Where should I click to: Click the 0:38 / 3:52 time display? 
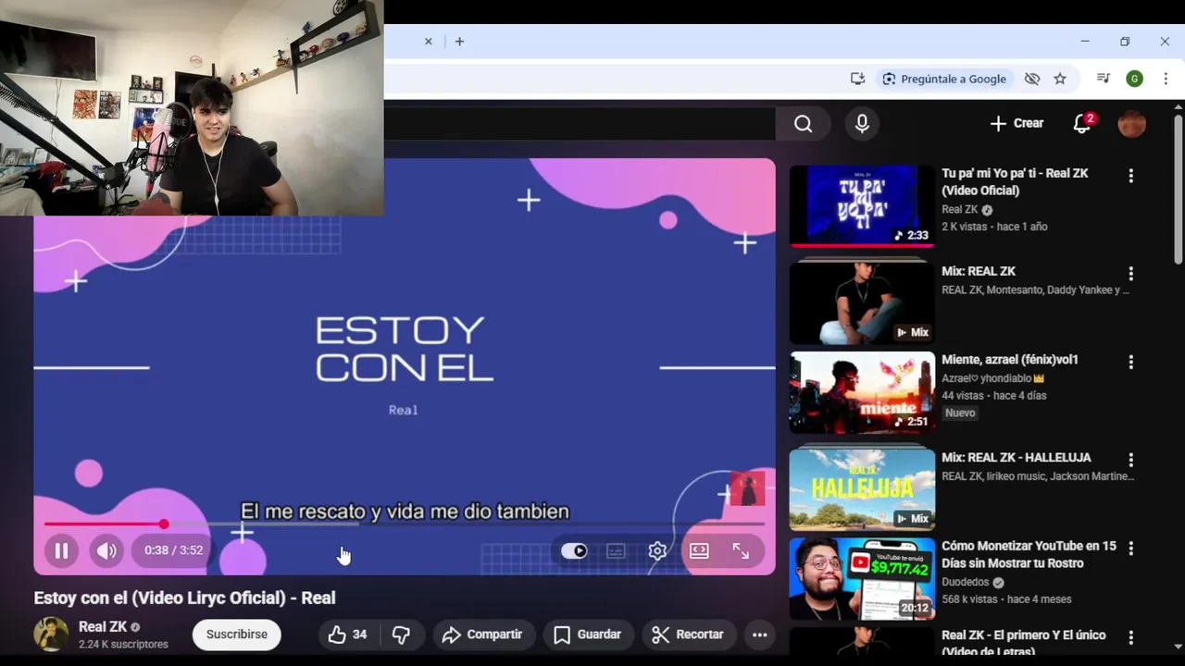tap(173, 550)
